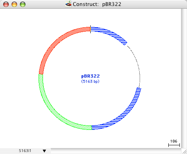Click the 5163|1 position readout

(x=25, y=151)
